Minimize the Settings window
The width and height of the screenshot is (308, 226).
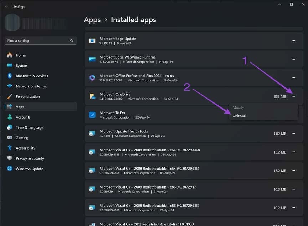coord(279,4)
